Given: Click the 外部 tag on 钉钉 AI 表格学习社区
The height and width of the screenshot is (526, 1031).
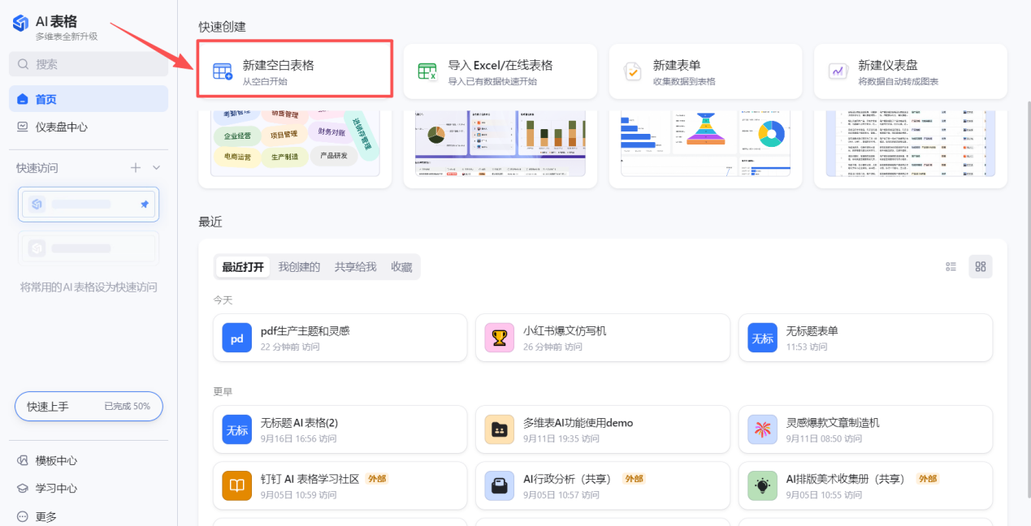Looking at the screenshot, I should pos(376,479).
